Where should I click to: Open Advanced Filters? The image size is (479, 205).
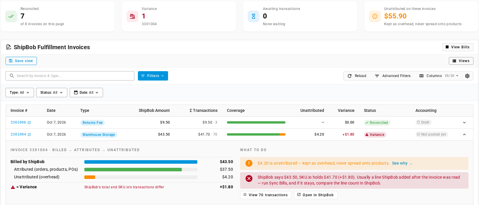tap(393, 76)
